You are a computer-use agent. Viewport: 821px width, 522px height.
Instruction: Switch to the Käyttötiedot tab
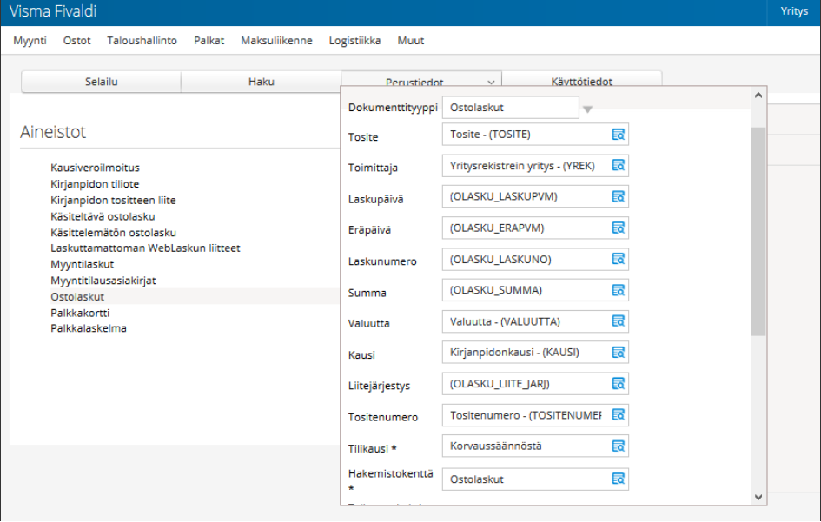coord(582,80)
